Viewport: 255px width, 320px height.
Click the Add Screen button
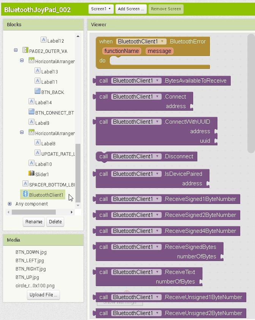point(131,9)
